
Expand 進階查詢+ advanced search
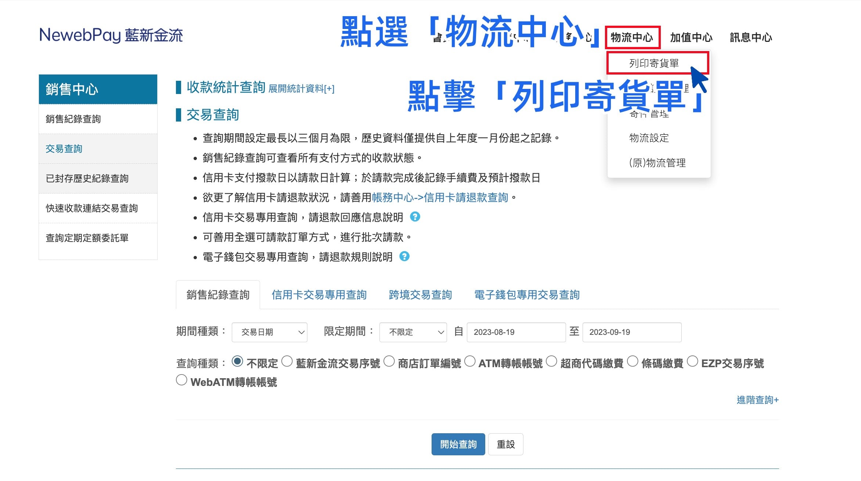click(x=758, y=400)
